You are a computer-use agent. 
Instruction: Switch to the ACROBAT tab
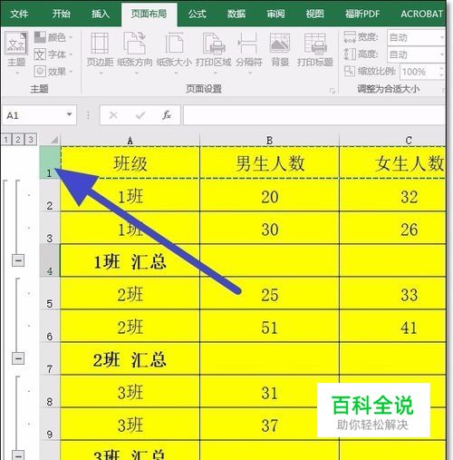coord(421,14)
